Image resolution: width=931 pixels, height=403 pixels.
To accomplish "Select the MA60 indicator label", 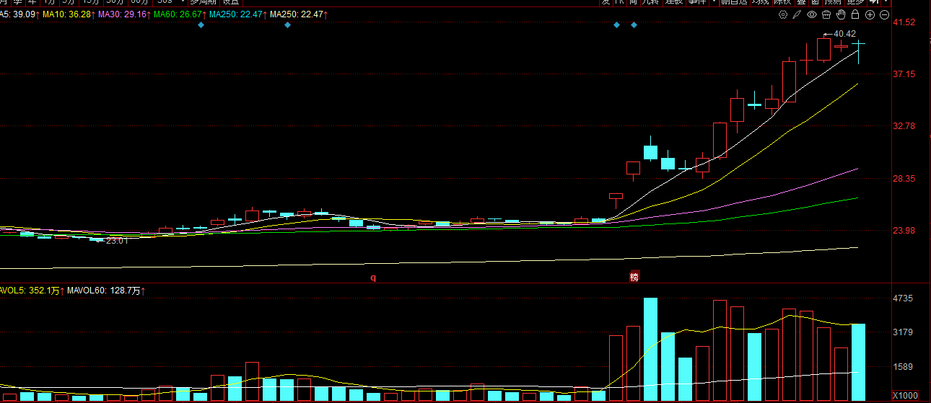I will (180, 14).
